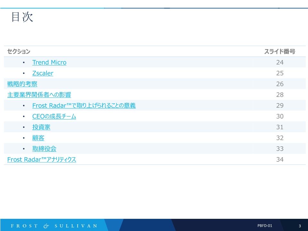The width and height of the screenshot is (308, 231).
Task: Click the Frost Radar™アナリティクス link
Action: click(x=41, y=159)
